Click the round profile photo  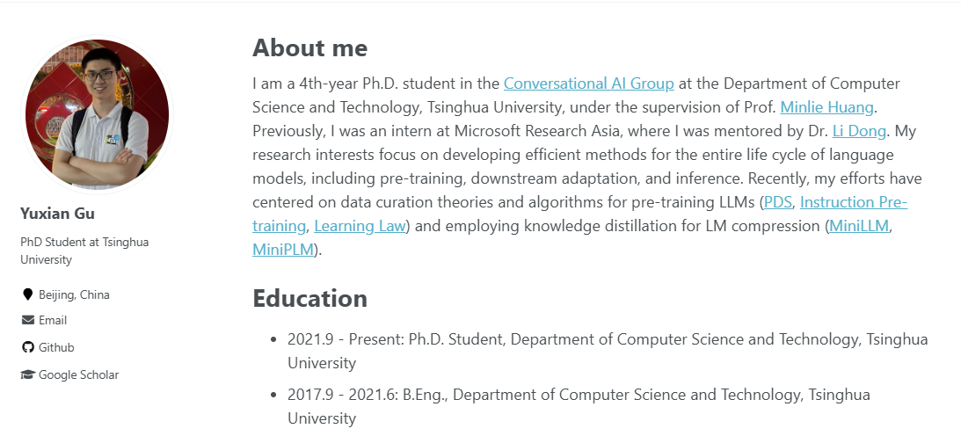click(x=97, y=114)
